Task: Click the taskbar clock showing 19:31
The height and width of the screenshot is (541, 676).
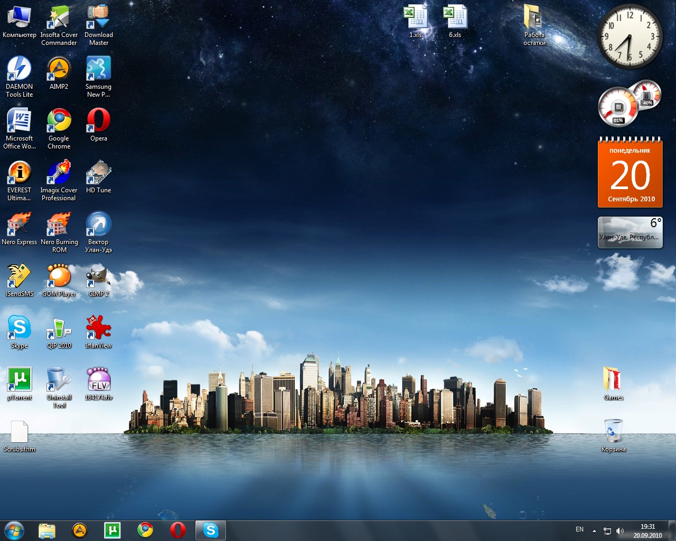Action: [x=647, y=530]
